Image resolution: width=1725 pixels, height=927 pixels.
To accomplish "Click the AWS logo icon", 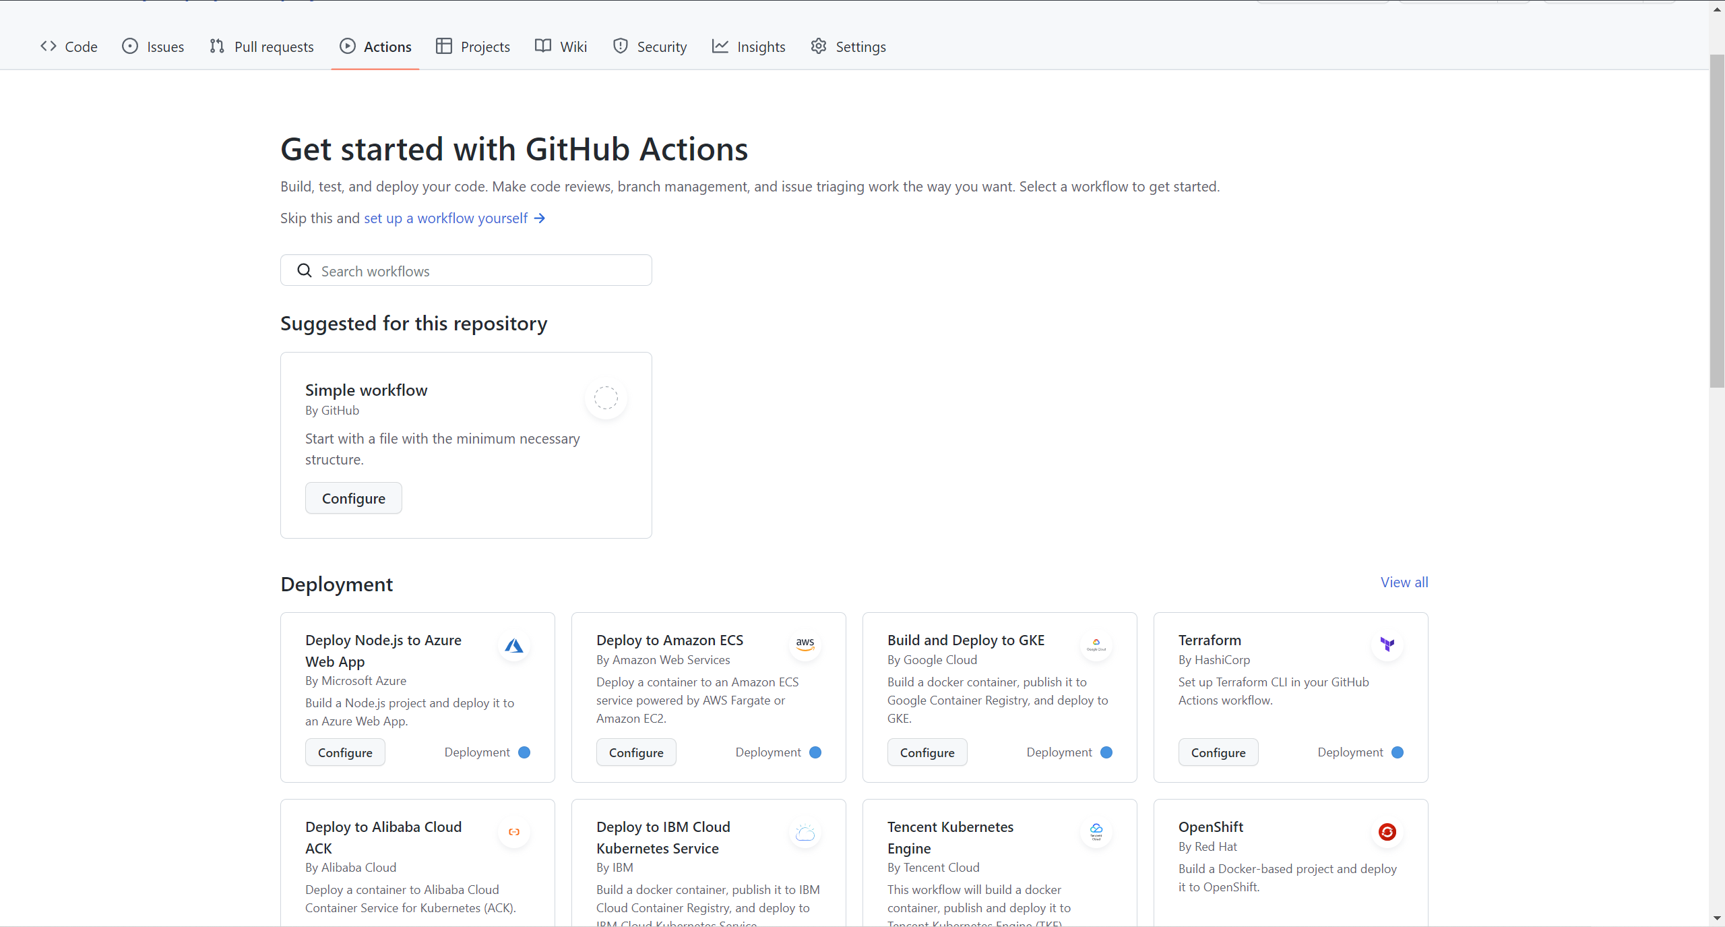I will click(x=805, y=645).
